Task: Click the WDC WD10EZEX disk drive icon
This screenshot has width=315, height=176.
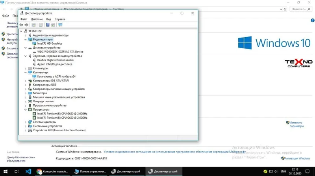Action: click(34, 52)
